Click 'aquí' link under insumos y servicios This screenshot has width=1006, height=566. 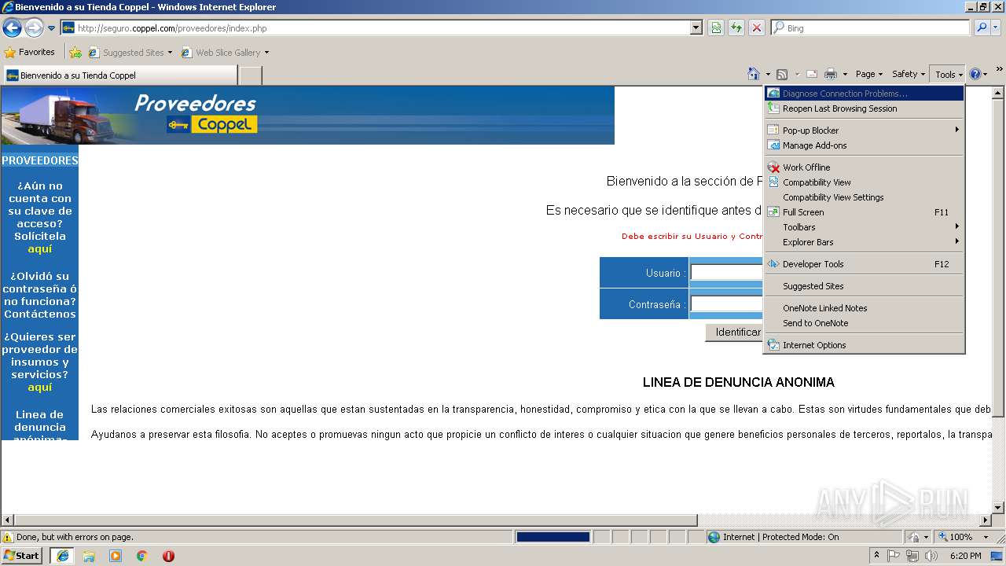pos(39,388)
